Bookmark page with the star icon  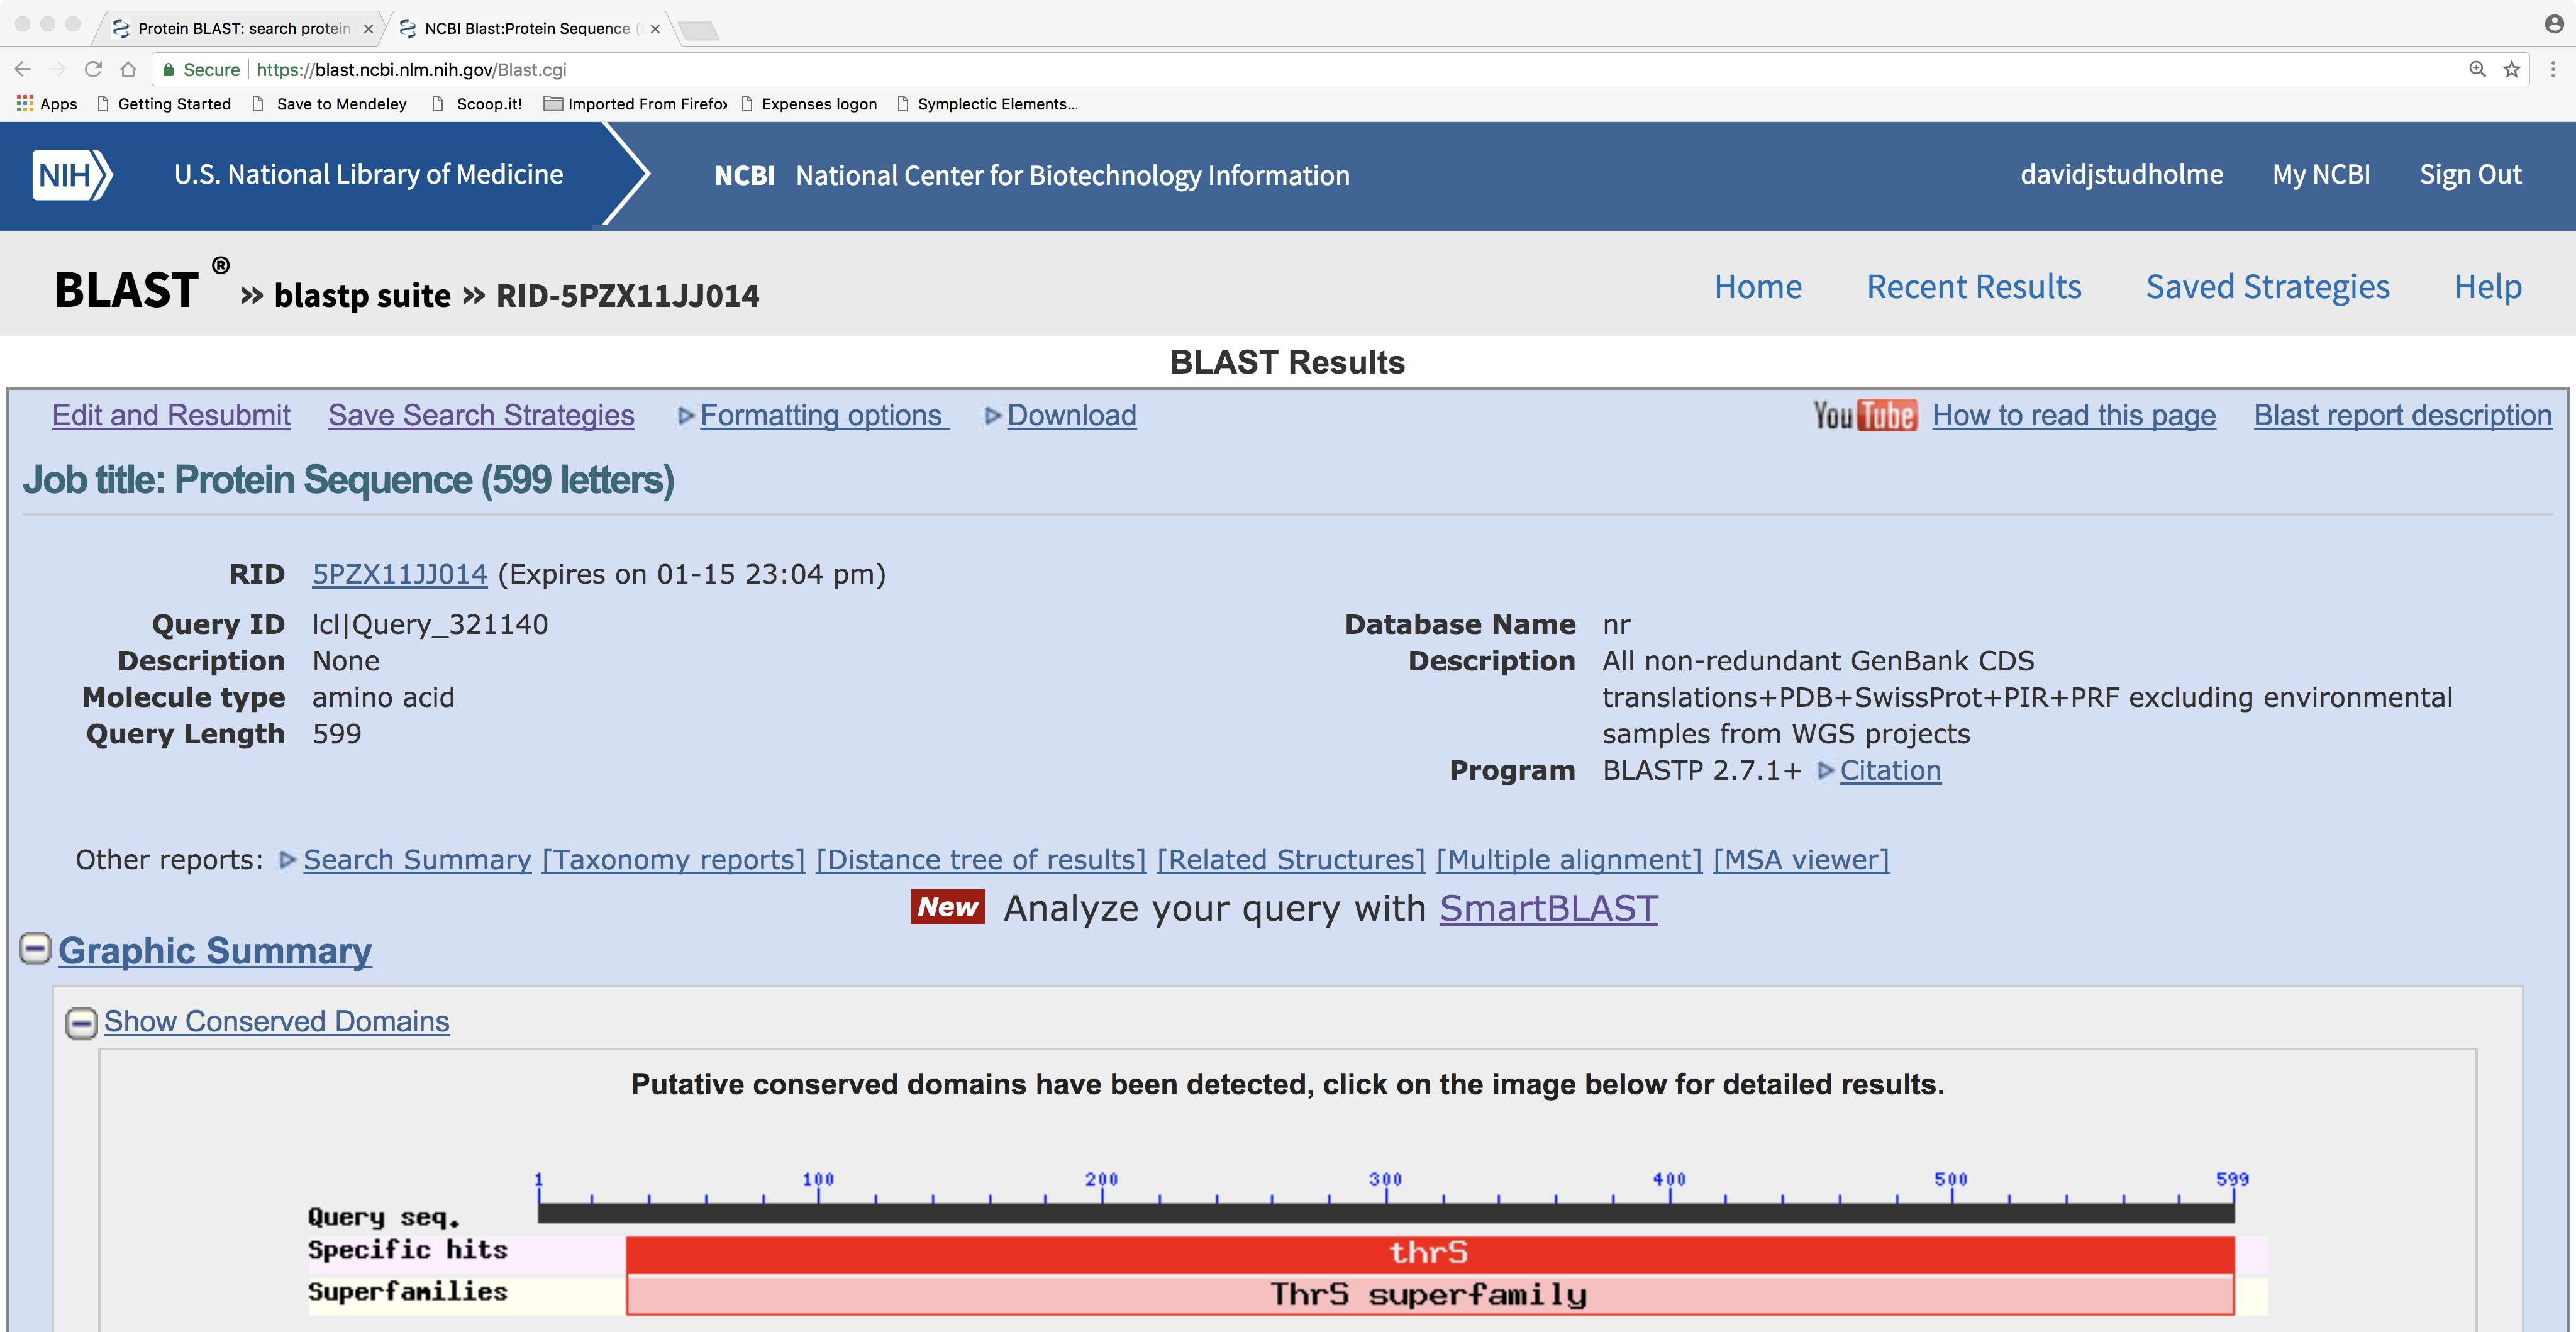tap(2511, 69)
